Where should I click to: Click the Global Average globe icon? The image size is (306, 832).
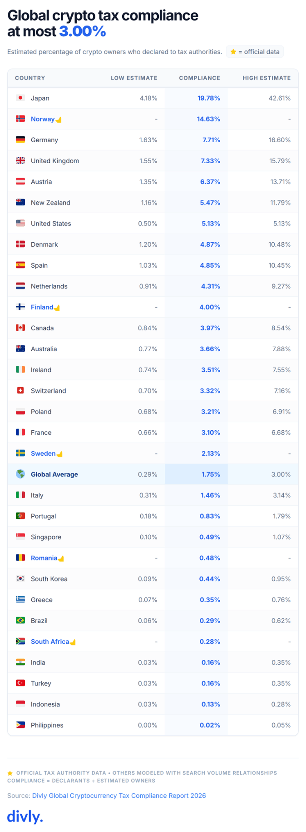pyautogui.click(x=20, y=474)
